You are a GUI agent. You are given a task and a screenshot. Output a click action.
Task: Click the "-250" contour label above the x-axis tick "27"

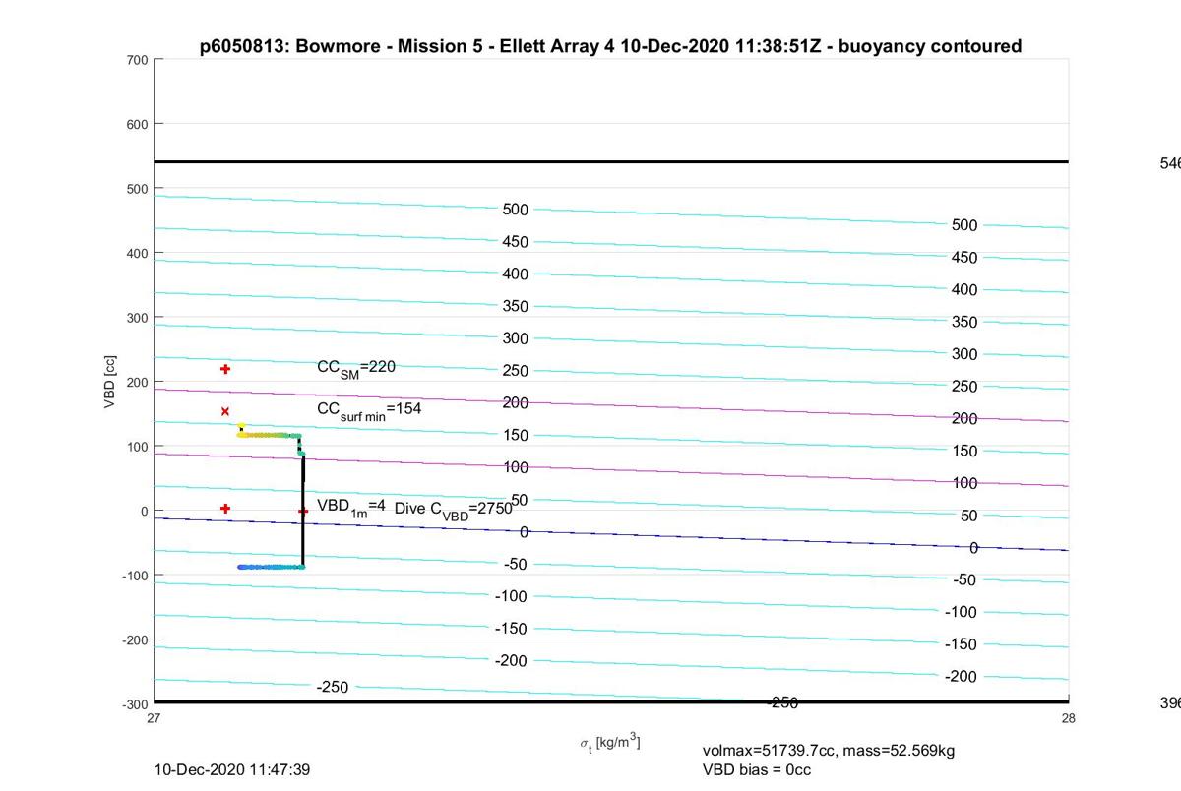333,687
